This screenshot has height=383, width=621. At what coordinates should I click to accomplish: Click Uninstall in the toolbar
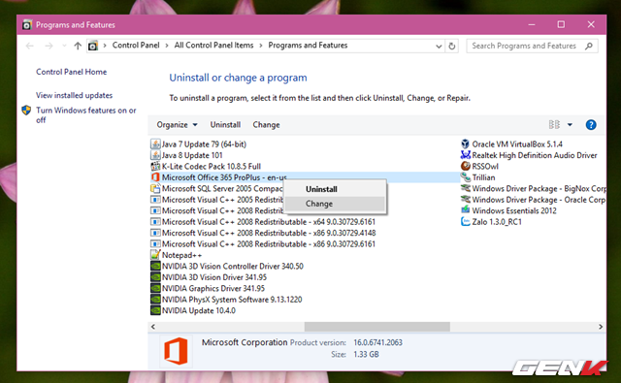225,125
